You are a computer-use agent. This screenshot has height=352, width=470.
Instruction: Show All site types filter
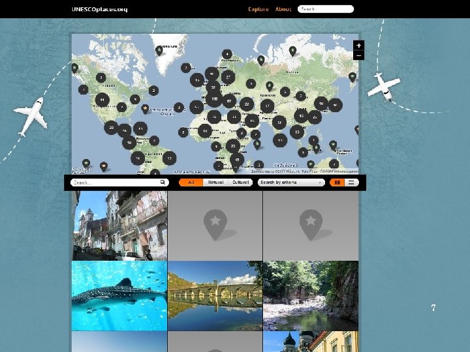[x=191, y=183]
